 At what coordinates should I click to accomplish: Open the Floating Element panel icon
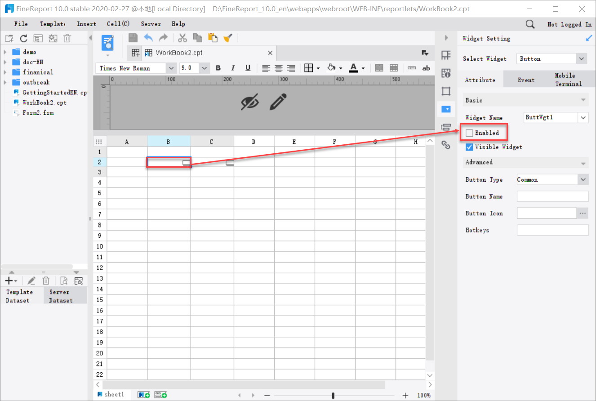click(446, 91)
